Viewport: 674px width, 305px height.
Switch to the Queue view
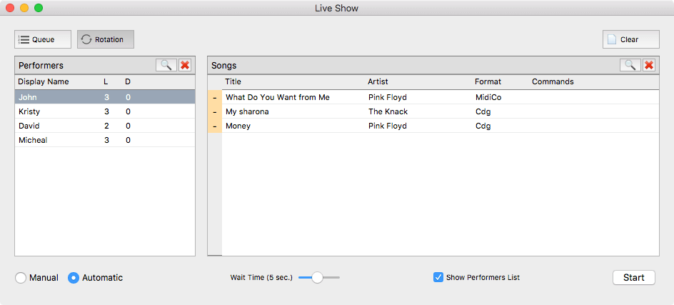click(x=43, y=39)
